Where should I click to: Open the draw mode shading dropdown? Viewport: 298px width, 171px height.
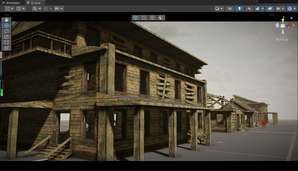pos(219,9)
